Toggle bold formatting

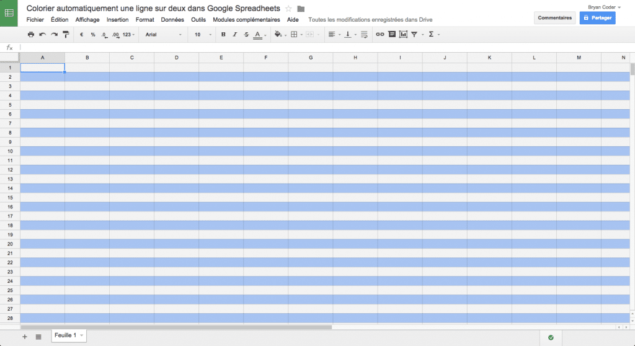tap(223, 35)
